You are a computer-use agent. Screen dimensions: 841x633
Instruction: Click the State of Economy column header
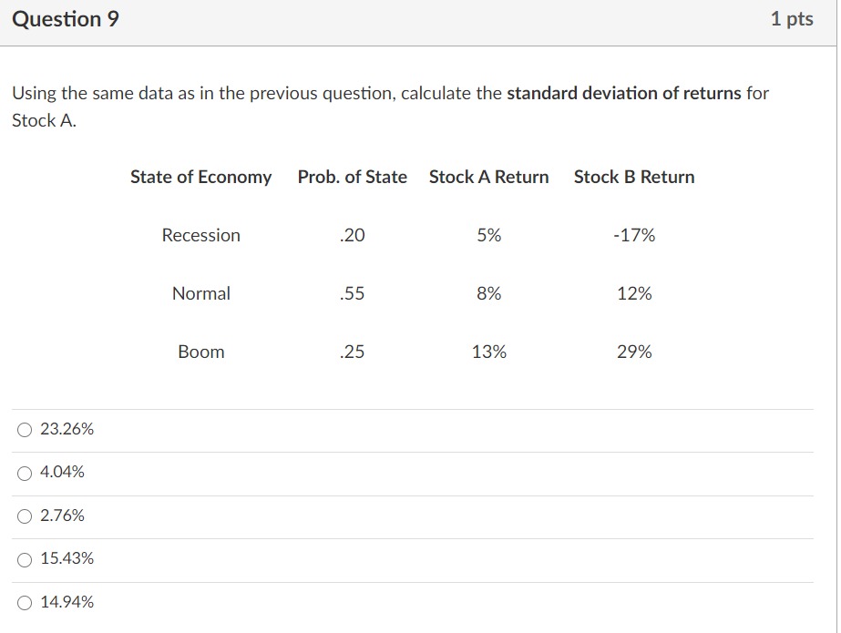(x=200, y=177)
